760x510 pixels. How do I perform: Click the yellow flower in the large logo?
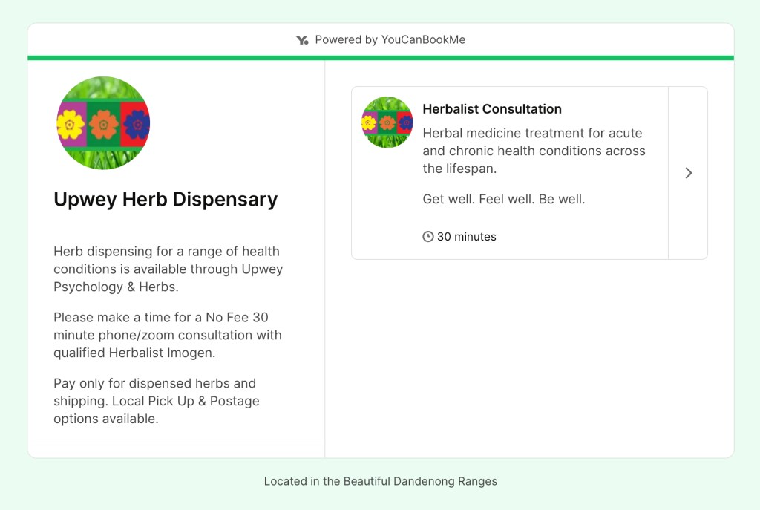click(x=71, y=125)
